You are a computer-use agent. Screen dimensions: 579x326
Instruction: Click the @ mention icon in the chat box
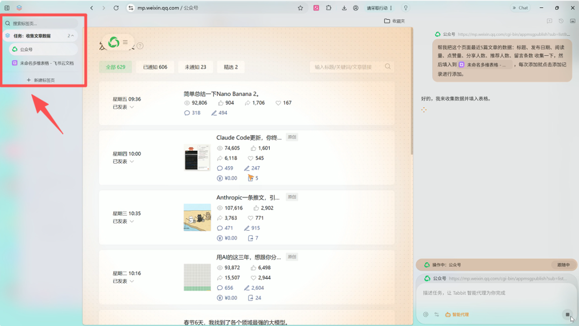click(x=426, y=314)
